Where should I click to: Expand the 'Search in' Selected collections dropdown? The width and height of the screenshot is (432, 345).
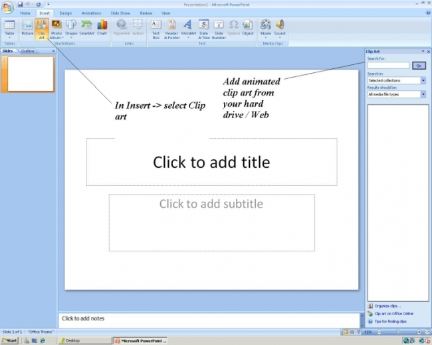click(x=423, y=80)
